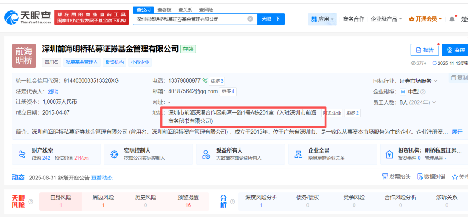The width and height of the screenshot is (468, 217).
Task: Open the 应用 dropdown menu
Action: [322, 19]
